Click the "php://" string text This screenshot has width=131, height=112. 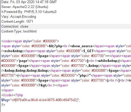(x=84, y=76)
